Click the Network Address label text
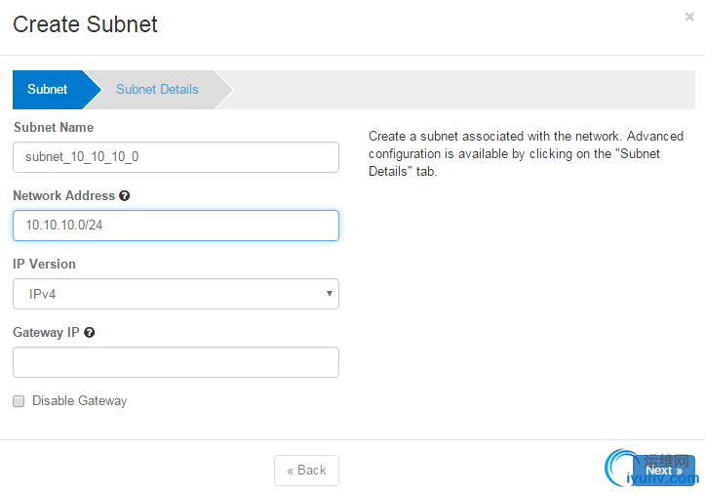The image size is (705, 494). point(63,196)
